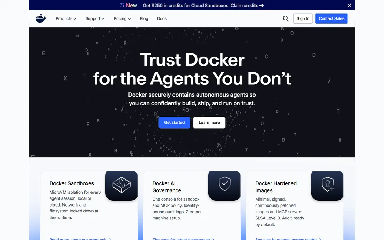Viewport: 384px width, 240px height.
Task: Click the sparkle icon beside New
Action: (123, 5)
